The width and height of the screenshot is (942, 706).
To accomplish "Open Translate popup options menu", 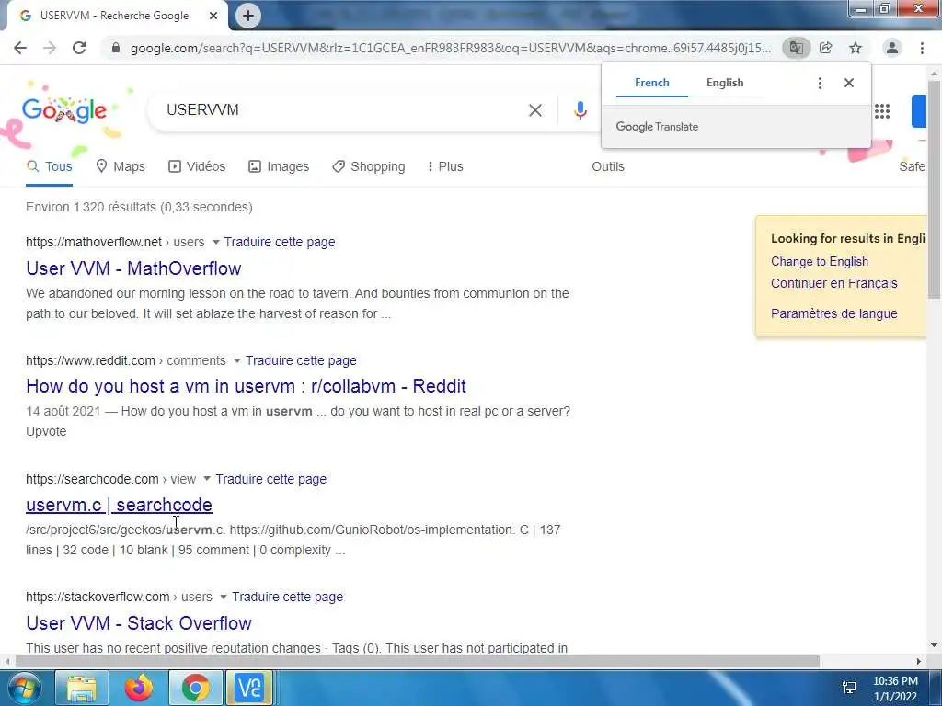I will (x=820, y=83).
